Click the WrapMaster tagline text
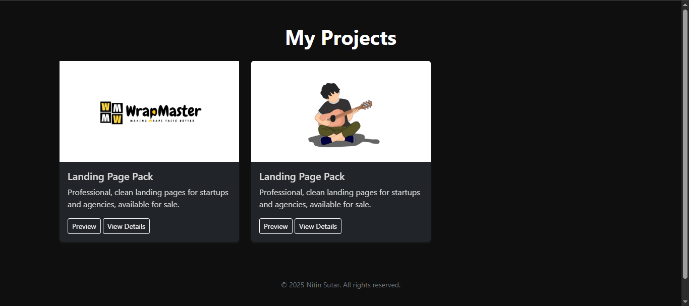 (x=163, y=121)
